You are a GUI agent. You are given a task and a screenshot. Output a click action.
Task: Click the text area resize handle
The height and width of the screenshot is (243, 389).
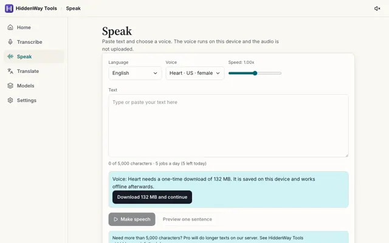click(346, 156)
